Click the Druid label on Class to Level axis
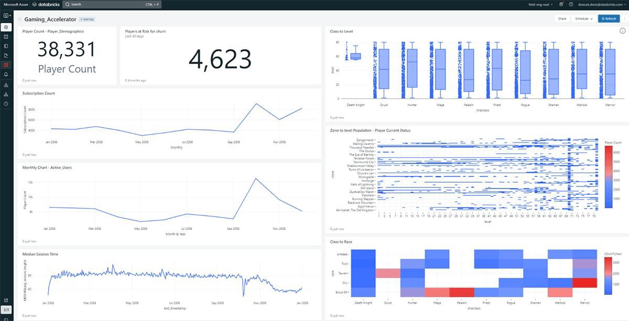 [x=384, y=105]
